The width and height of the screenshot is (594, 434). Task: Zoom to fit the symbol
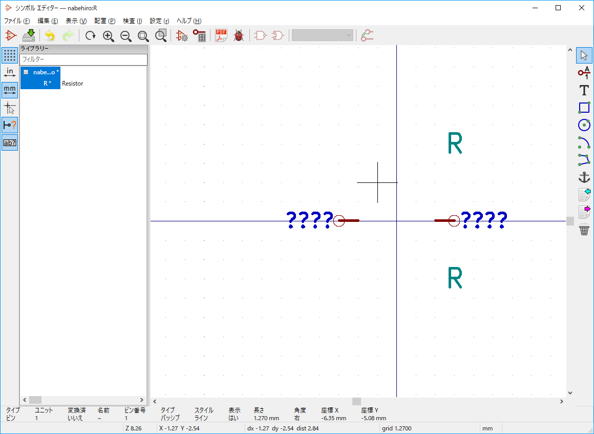[143, 36]
